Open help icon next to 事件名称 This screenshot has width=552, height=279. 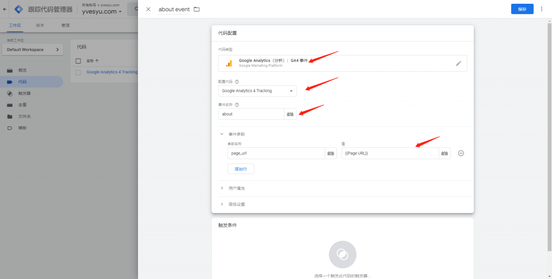coord(237,105)
